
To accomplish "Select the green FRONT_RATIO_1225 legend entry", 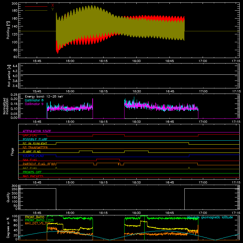I will pos(39,220).
